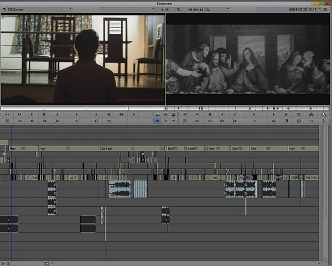
Task: Click the inward-arrows icon on record toolbar
Action: pos(311,121)
